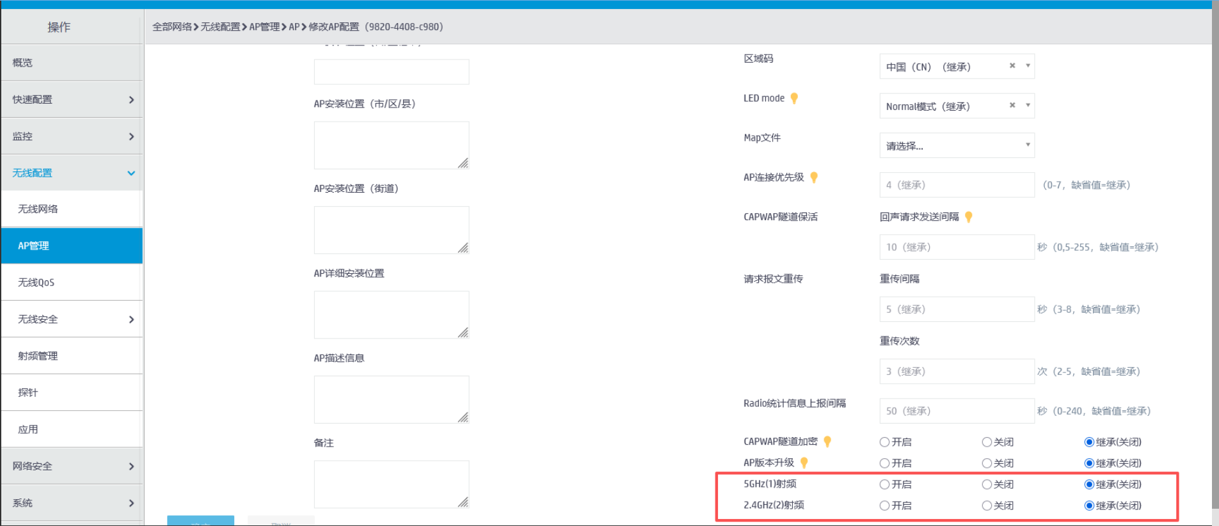Expand the 监控 sidebar menu
This screenshot has height=526, width=1219.
72,136
